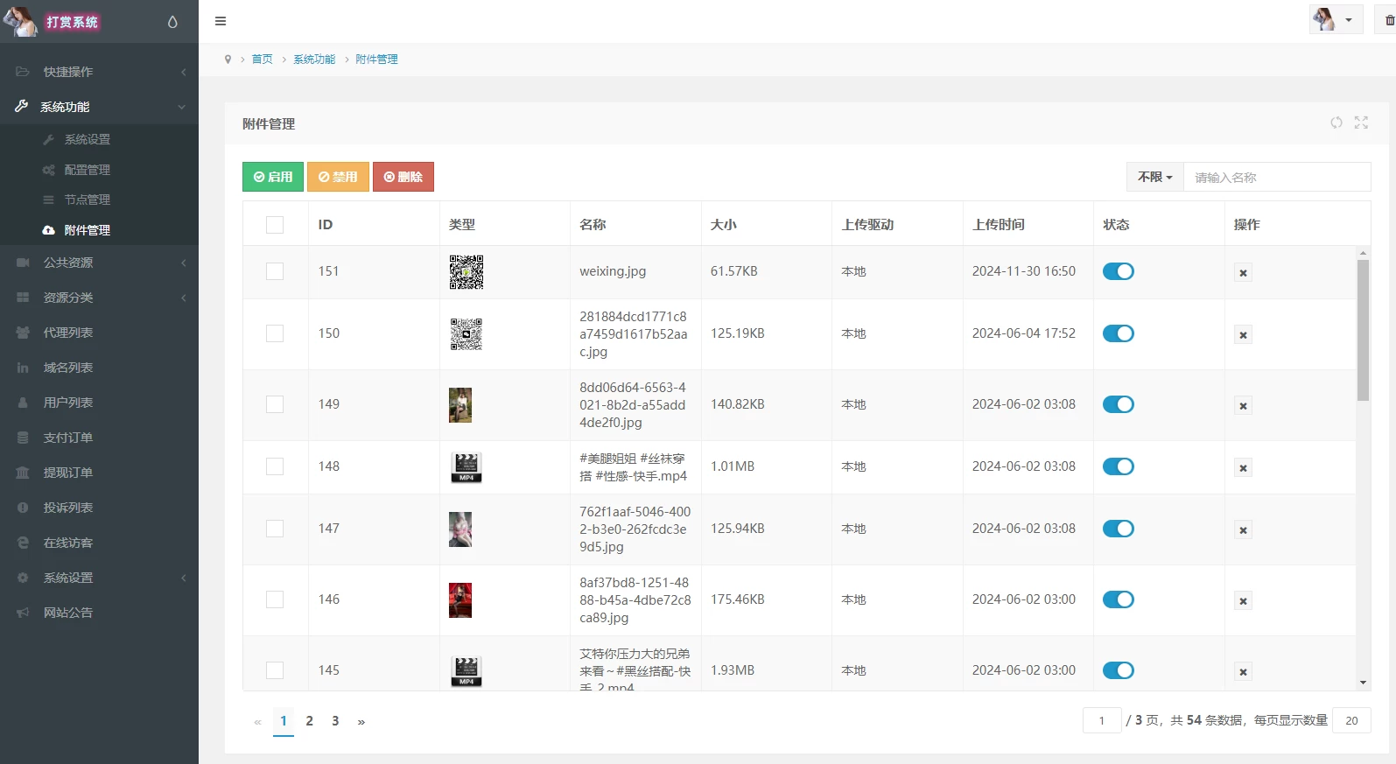This screenshot has width=1396, height=764.
Task: Click the MP4 file icon in row 148
Action: (x=466, y=467)
